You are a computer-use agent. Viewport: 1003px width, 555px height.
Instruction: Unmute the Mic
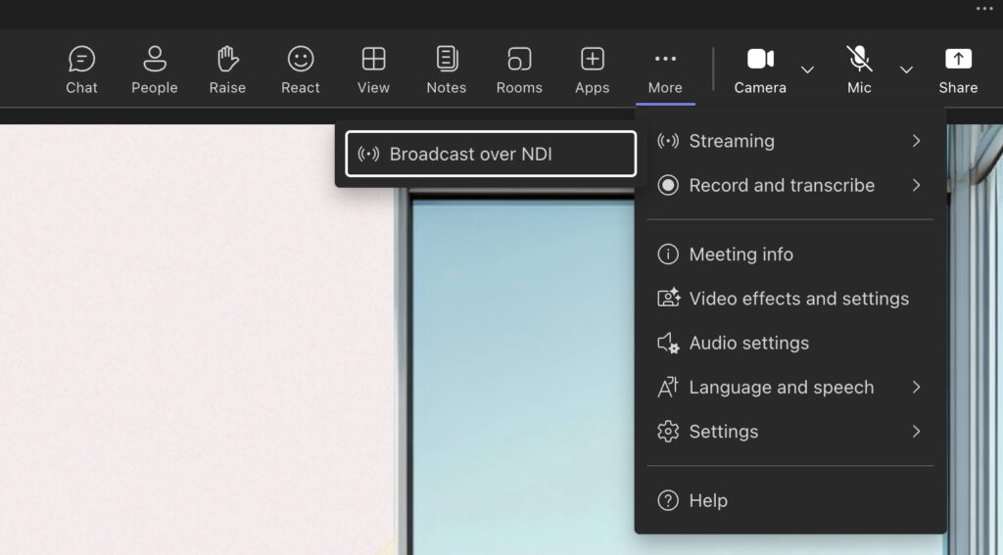pyautogui.click(x=859, y=69)
